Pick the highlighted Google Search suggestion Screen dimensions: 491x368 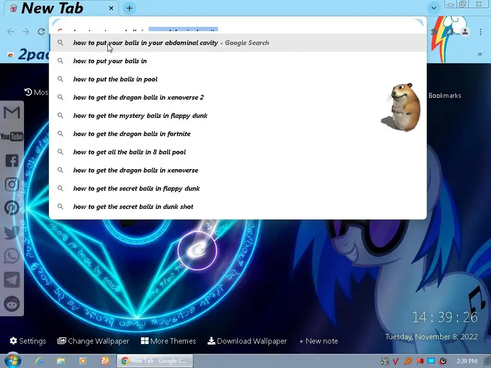click(238, 43)
